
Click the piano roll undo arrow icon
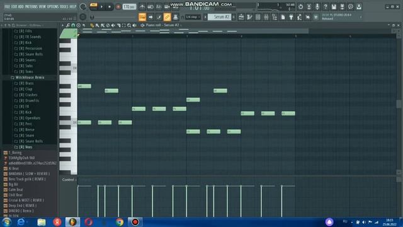click(84, 25)
